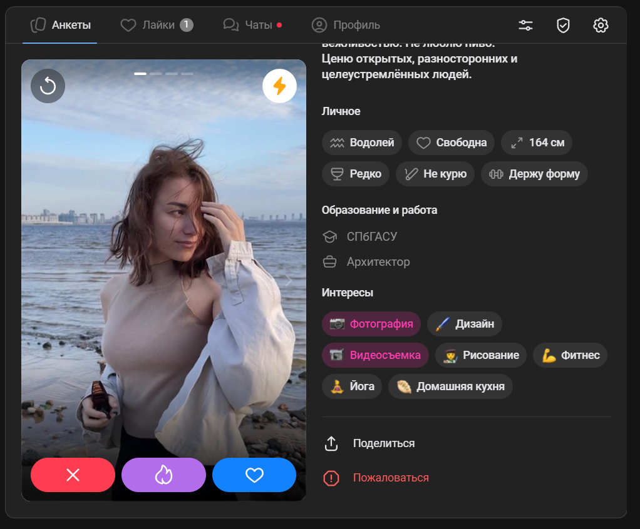Open the Чаты tab

tap(252, 25)
